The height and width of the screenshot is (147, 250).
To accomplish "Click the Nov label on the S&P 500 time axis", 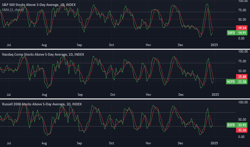I will [148, 45].
